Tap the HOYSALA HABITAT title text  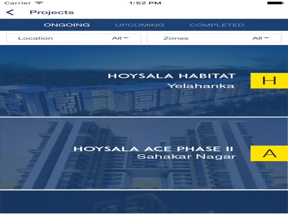pyautogui.click(x=172, y=76)
